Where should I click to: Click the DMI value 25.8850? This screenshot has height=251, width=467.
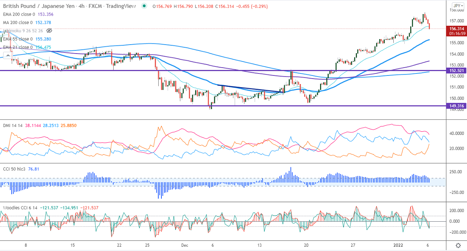click(69, 125)
